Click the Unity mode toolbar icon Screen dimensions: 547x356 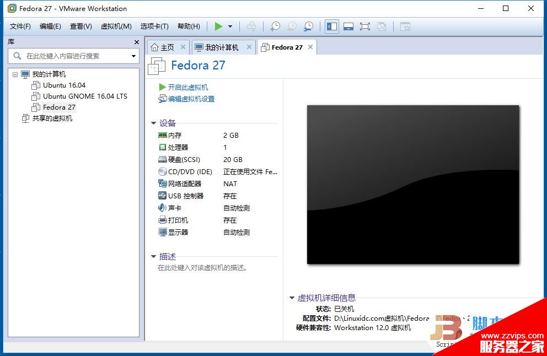click(x=382, y=26)
